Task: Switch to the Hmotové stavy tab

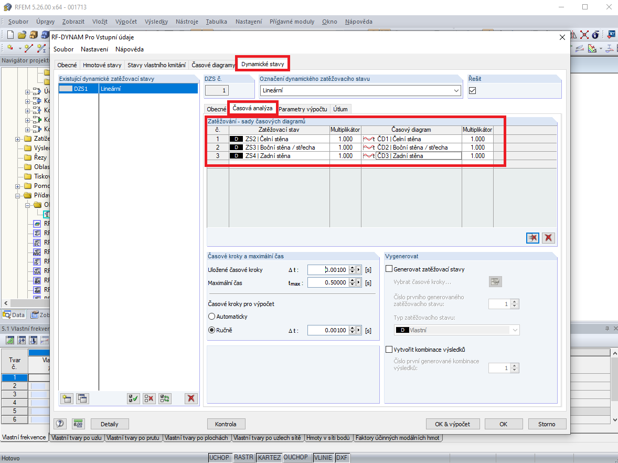Action: pyautogui.click(x=102, y=65)
